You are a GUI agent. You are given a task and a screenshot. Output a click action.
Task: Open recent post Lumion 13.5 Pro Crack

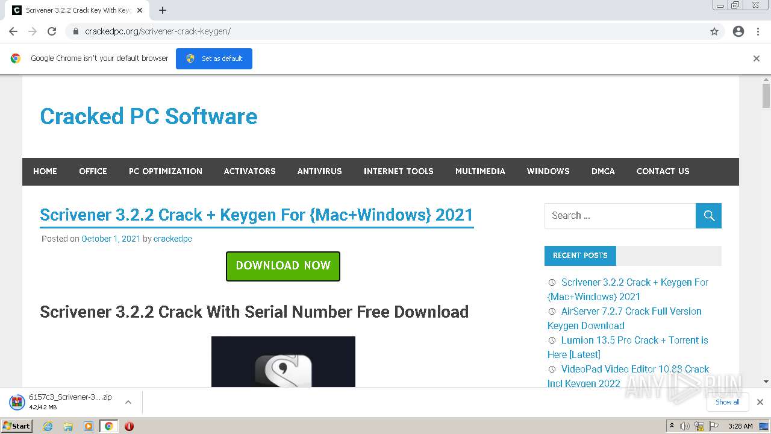coord(628,347)
